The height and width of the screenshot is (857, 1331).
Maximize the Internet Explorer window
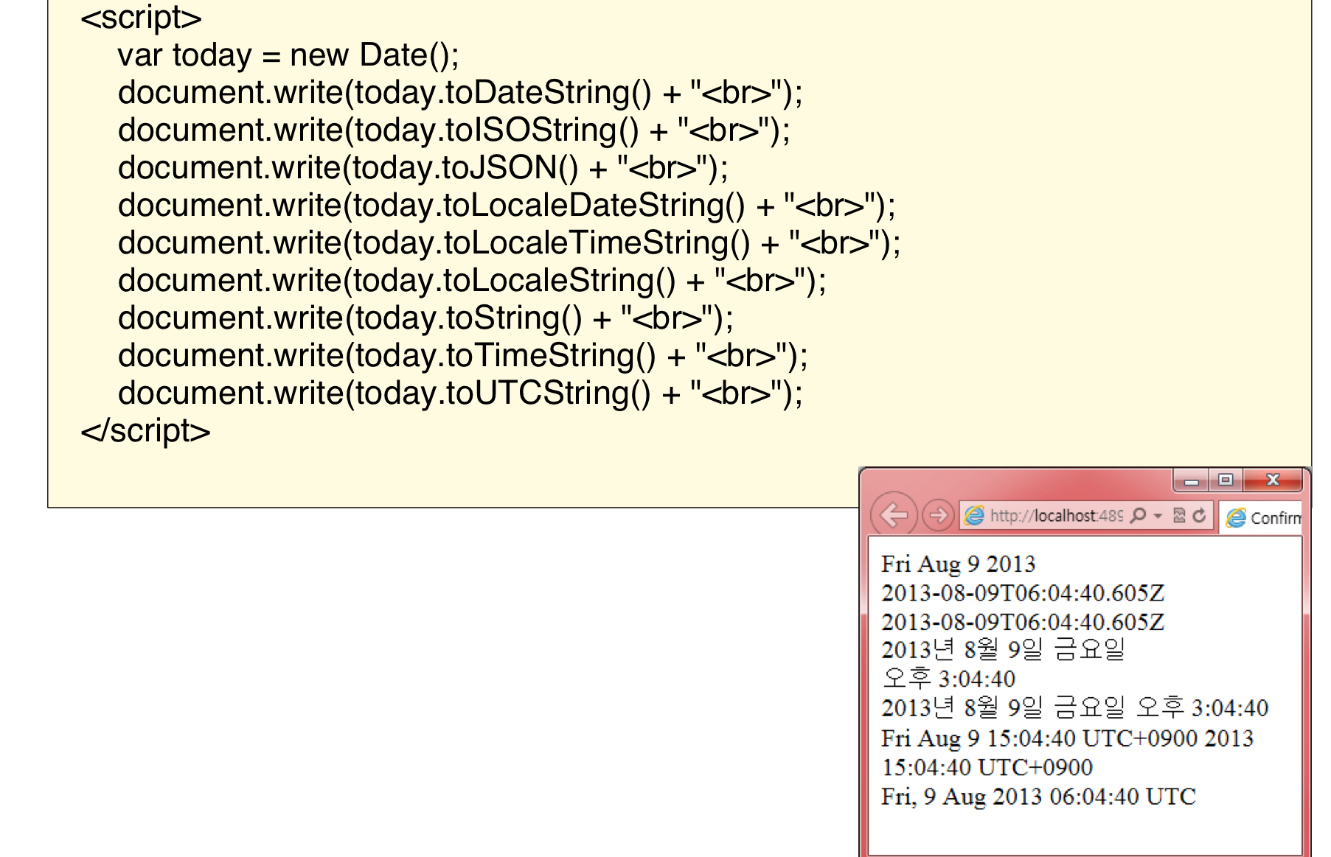1226,480
